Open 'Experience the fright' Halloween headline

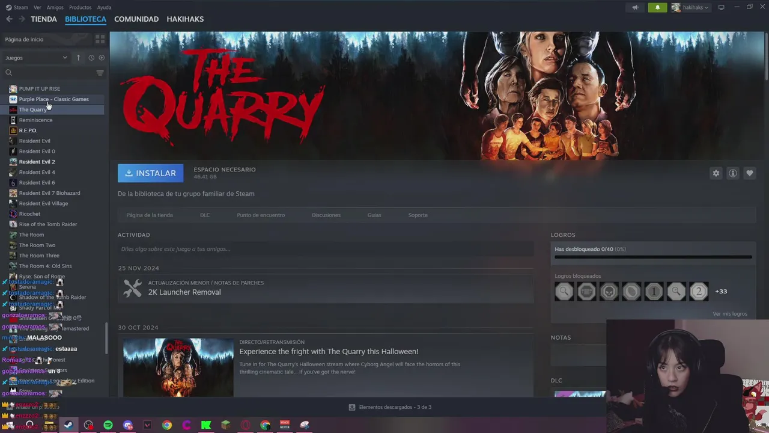coord(329,351)
